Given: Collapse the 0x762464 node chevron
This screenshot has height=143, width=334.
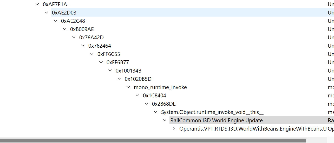Looking at the screenshot, I should point(83,46).
